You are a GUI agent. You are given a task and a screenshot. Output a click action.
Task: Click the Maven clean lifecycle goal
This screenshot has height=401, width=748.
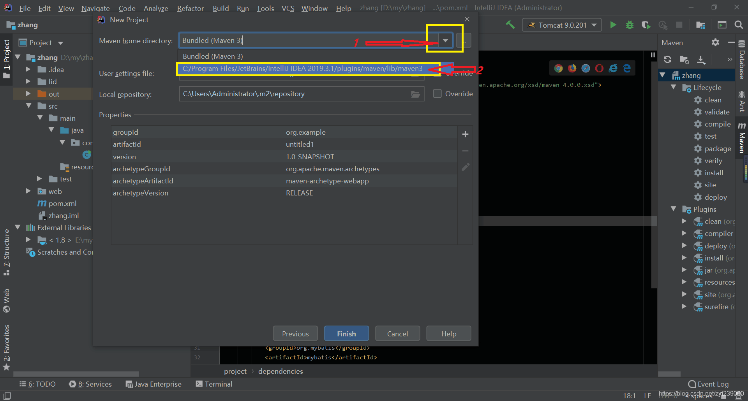pos(713,100)
